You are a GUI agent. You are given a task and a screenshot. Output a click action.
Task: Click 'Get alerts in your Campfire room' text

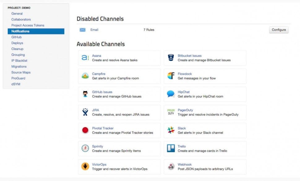(x=115, y=78)
